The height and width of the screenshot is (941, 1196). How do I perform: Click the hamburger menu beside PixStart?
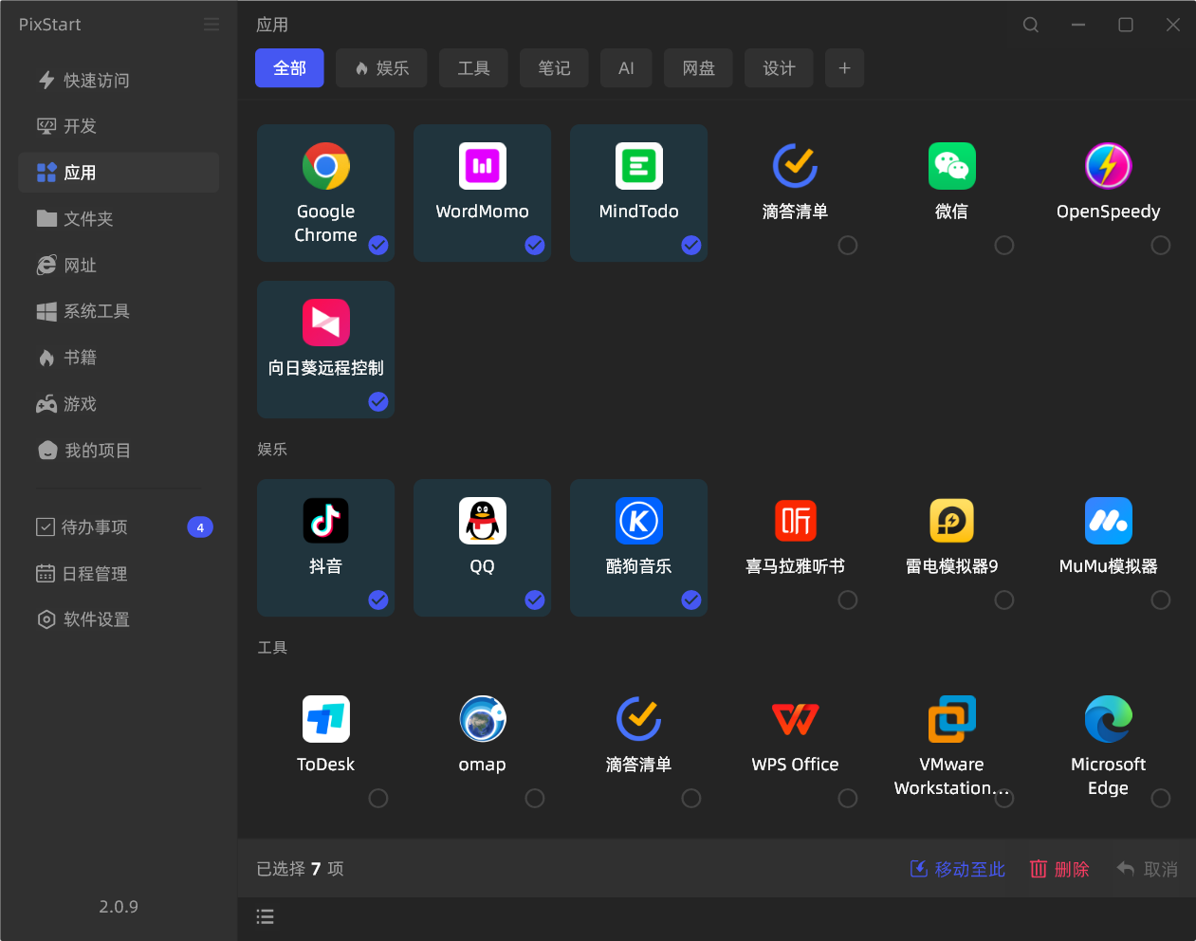tap(212, 25)
